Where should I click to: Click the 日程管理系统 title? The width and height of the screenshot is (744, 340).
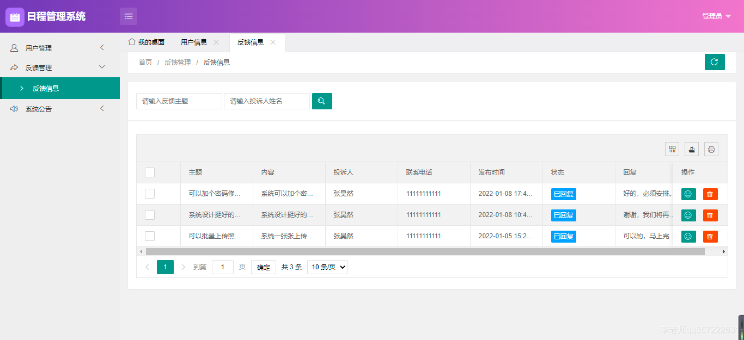point(56,16)
